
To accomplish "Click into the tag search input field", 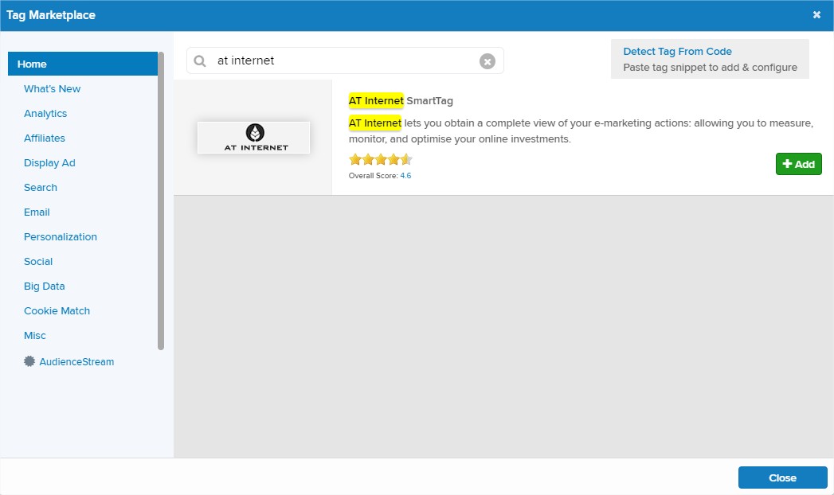I will (x=343, y=61).
